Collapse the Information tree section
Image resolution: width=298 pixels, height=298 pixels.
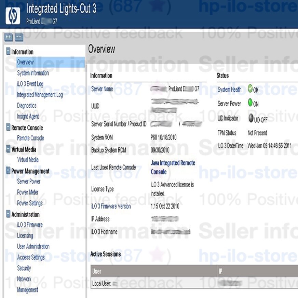[x=8, y=51]
